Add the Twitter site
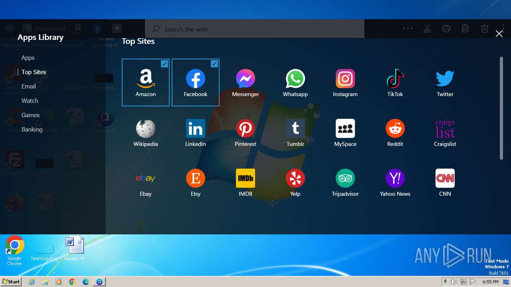This screenshot has width=511, height=287. [445, 83]
